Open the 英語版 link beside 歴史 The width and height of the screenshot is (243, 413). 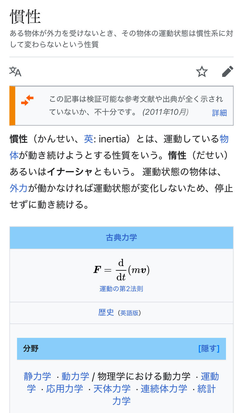[x=129, y=313]
